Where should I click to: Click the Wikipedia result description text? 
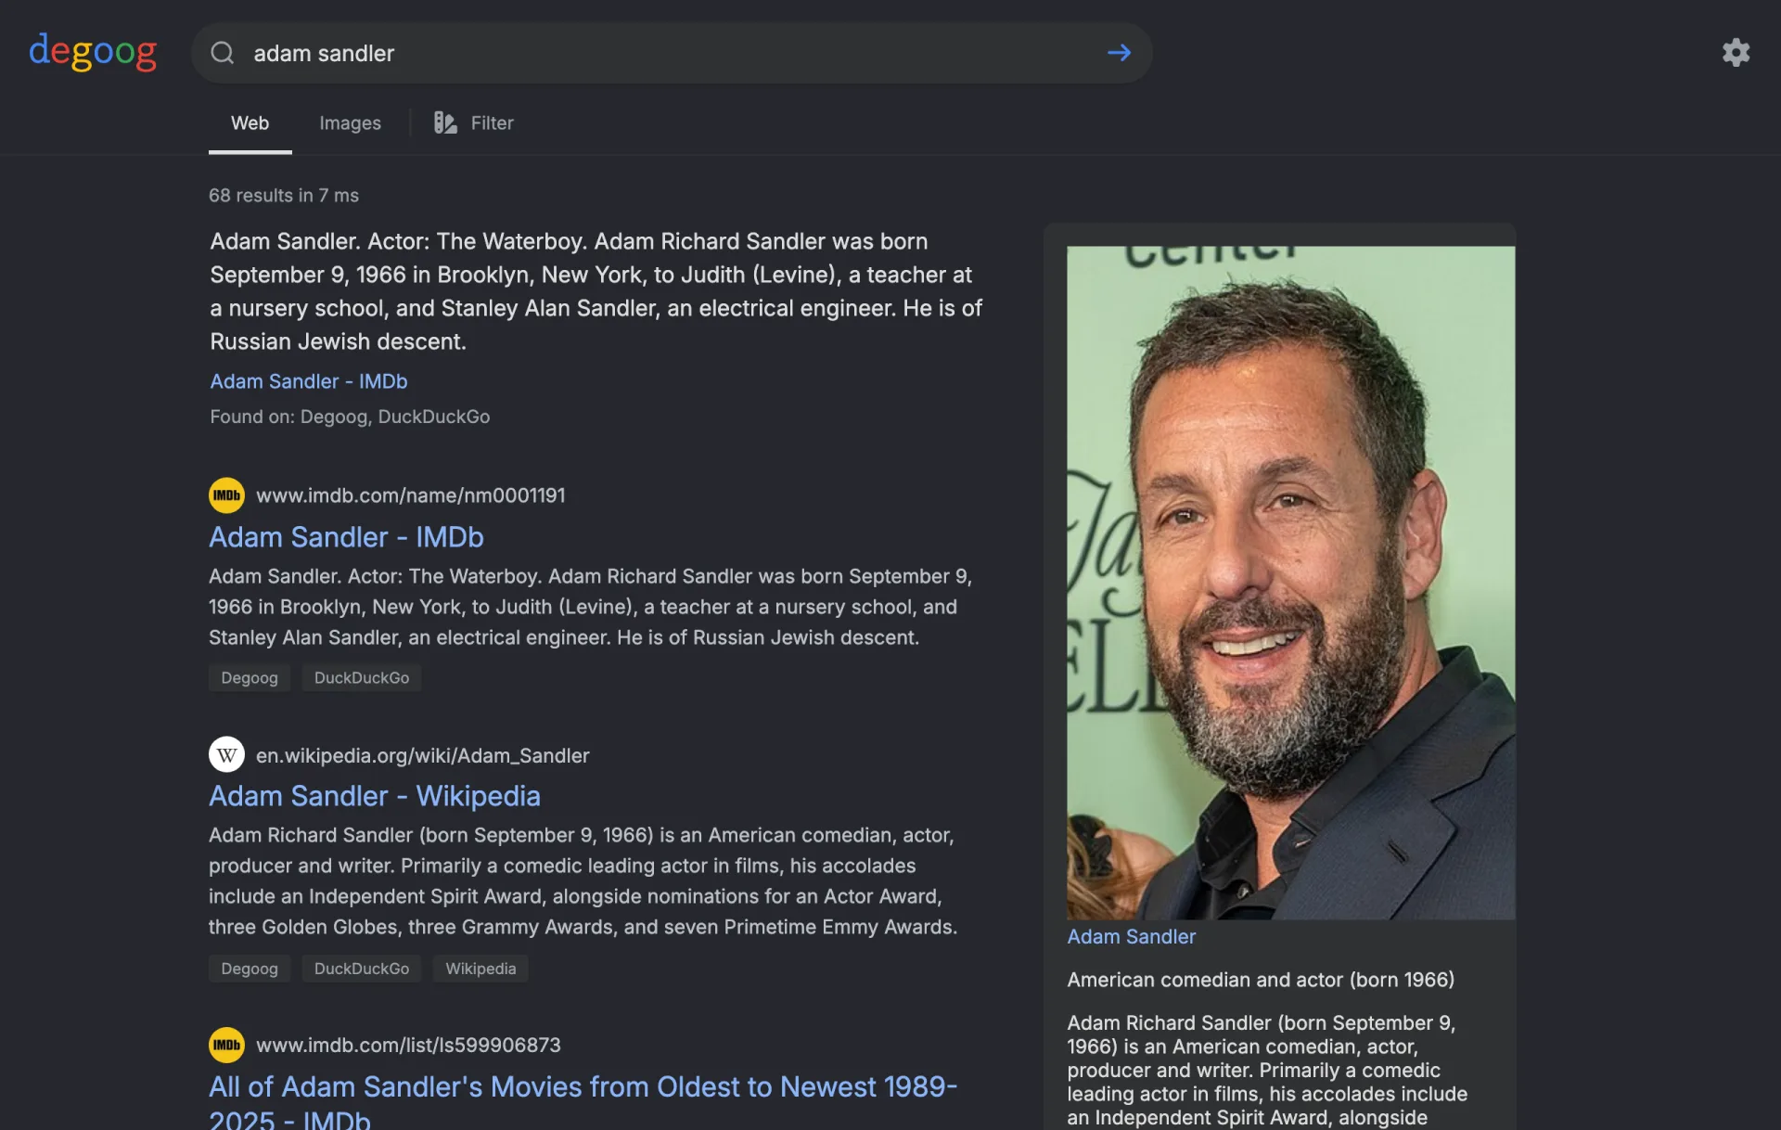point(583,880)
